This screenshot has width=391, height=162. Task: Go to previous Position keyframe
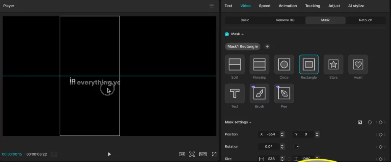click(x=376, y=134)
